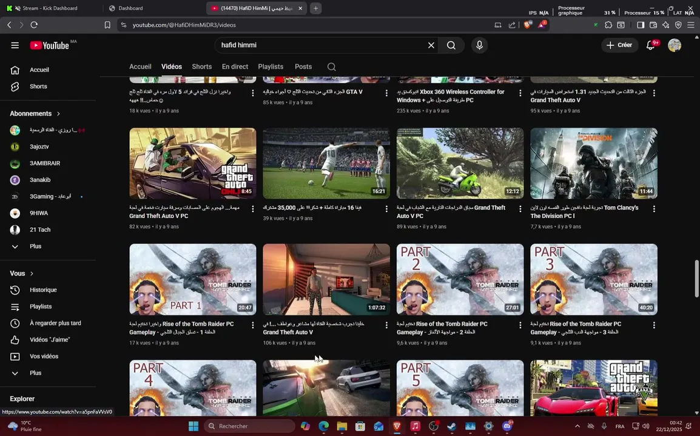Image resolution: width=700 pixels, height=436 pixels.
Task: Open the account avatar menu
Action: 674,45
